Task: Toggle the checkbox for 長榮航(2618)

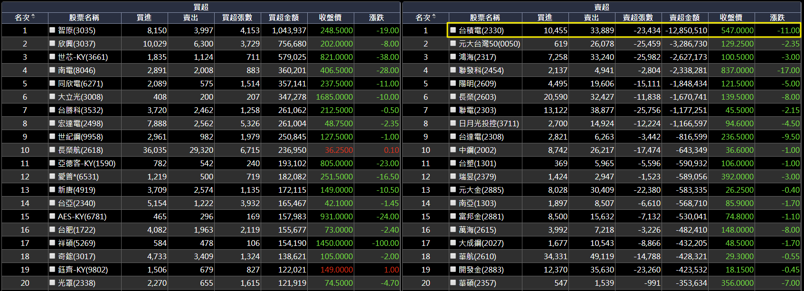Action: [52, 150]
